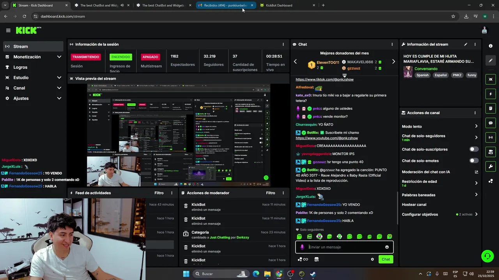Open the shop icon below chat input
Image resolution: width=499 pixels, height=280 pixels.
coord(317,259)
